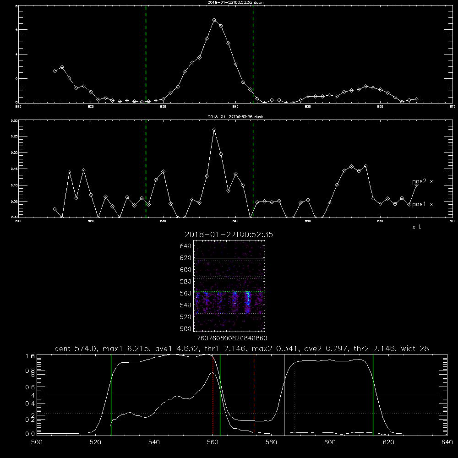
Task: Select the 'pos2 x' label
Action: pyautogui.click(x=422, y=181)
